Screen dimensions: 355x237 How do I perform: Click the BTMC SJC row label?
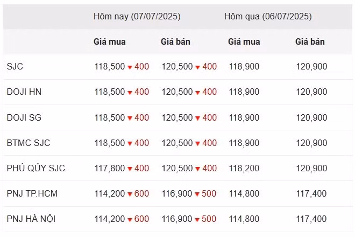click(x=29, y=143)
